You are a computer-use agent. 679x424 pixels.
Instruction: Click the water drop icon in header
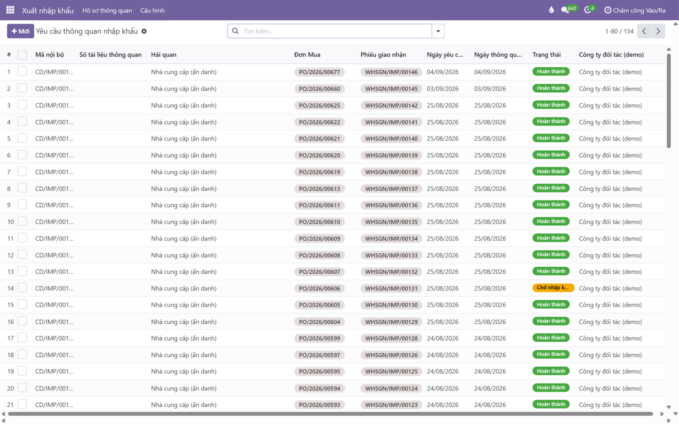pos(551,10)
